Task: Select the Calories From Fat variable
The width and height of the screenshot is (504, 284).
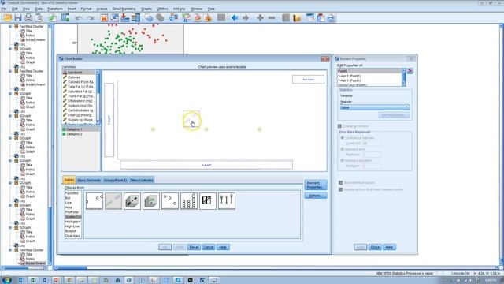Action: (x=79, y=82)
